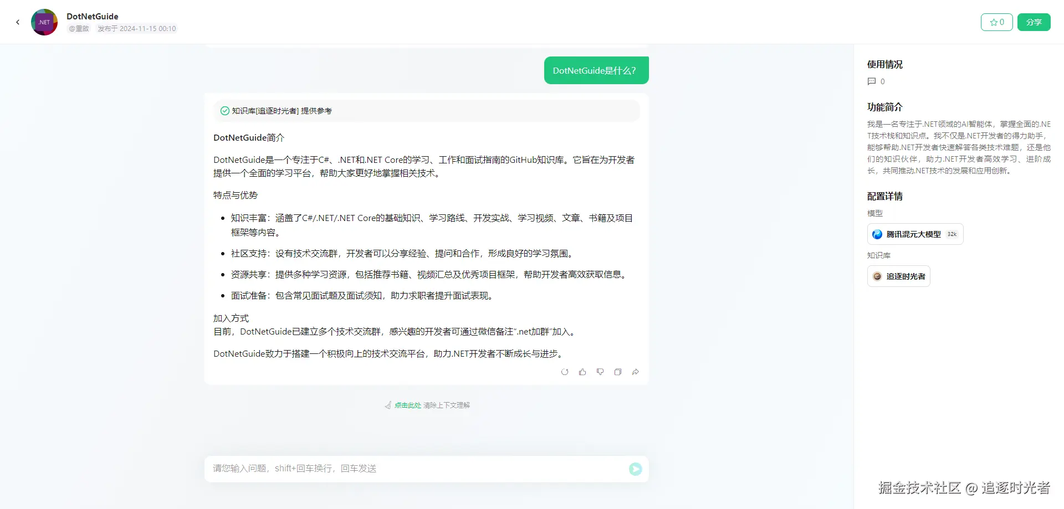Screen dimensions: 1064x509
Task: Go back using the left arrow icon
Action: pos(18,22)
